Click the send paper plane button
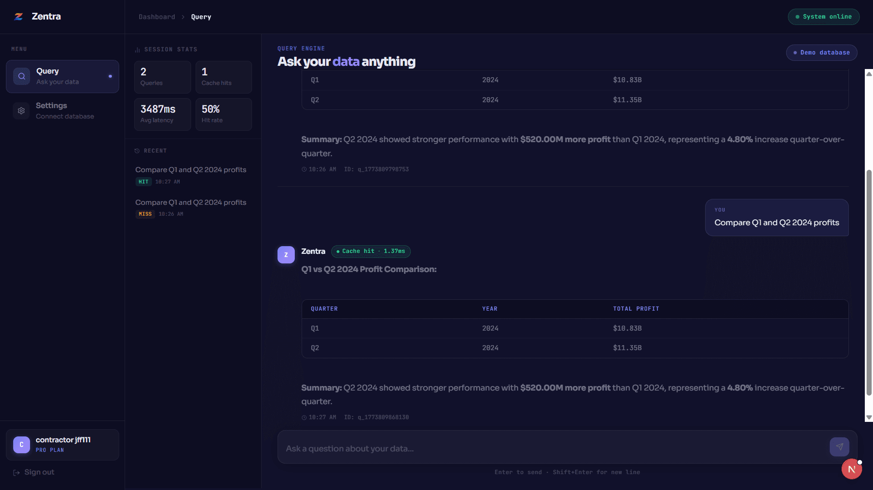The height and width of the screenshot is (490, 873). click(839, 447)
